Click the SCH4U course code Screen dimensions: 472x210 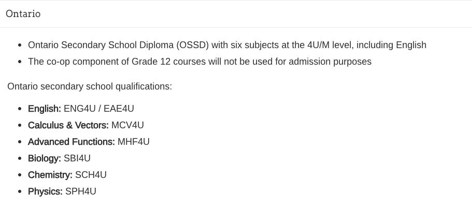[91, 175]
